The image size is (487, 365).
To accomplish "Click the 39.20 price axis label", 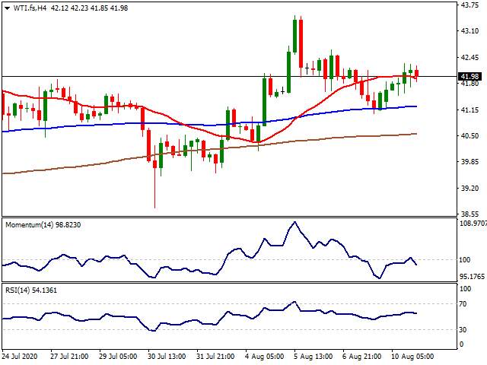I will pyautogui.click(x=469, y=189).
